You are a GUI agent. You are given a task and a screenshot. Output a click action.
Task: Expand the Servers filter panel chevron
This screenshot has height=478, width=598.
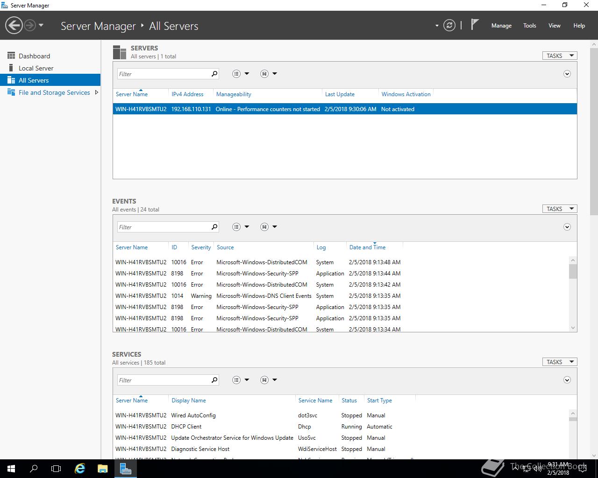567,74
